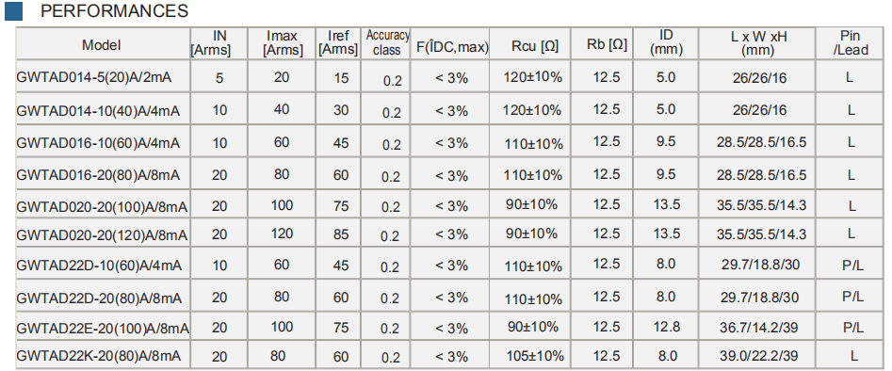Select the Imax value 120

coord(283,234)
